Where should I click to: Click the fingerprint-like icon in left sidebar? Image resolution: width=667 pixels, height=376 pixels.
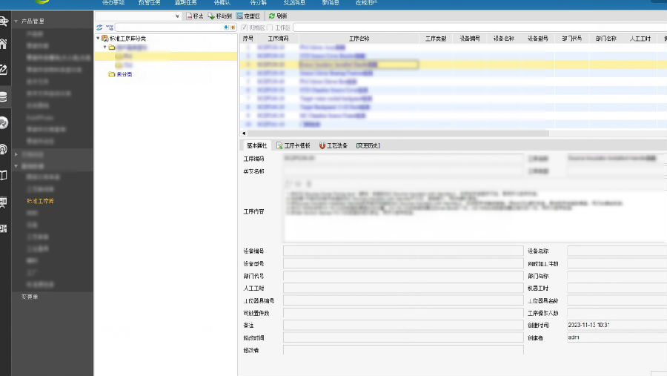coord(4,149)
